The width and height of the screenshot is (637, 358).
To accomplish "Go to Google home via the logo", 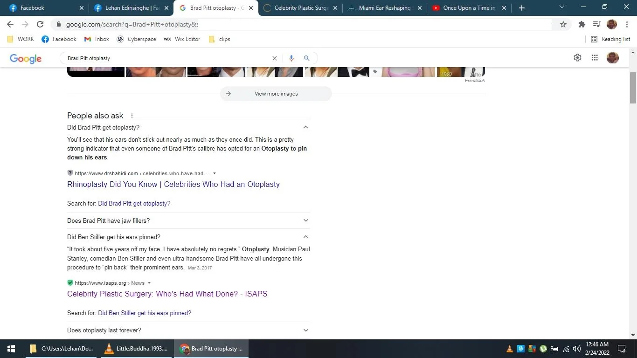I will (x=26, y=58).
